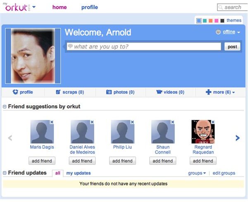This screenshot has height=202, width=248.
Task: Click the Daniel Alves de Medeiros avatar
Action: click(x=82, y=132)
